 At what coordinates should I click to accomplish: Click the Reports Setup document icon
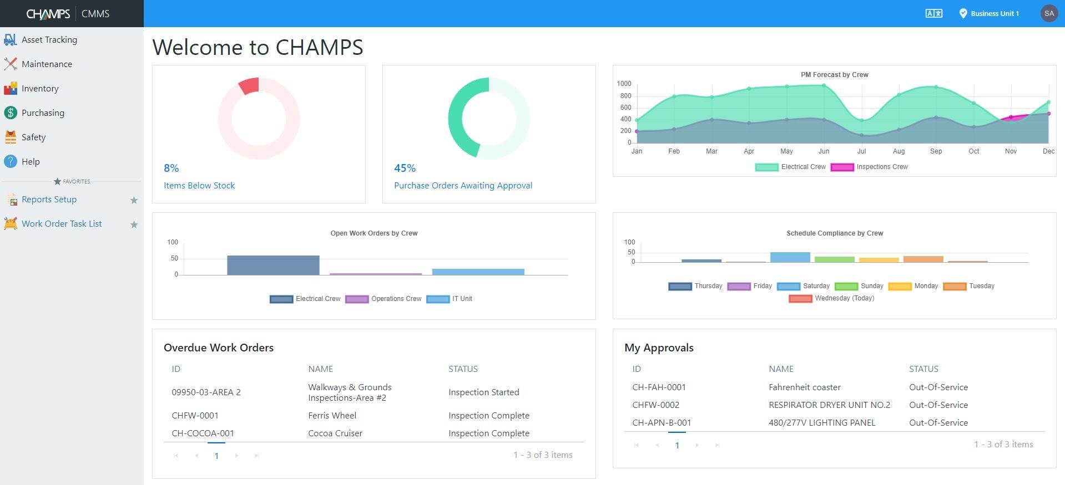(11, 200)
